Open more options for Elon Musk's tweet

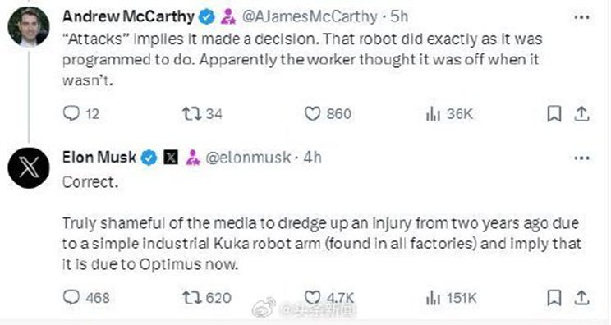coord(581,158)
